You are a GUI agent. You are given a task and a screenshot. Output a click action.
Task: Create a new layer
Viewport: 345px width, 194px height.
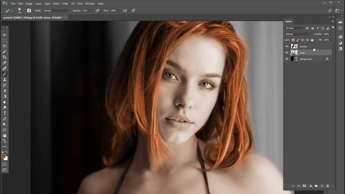pyautogui.click(x=322, y=186)
